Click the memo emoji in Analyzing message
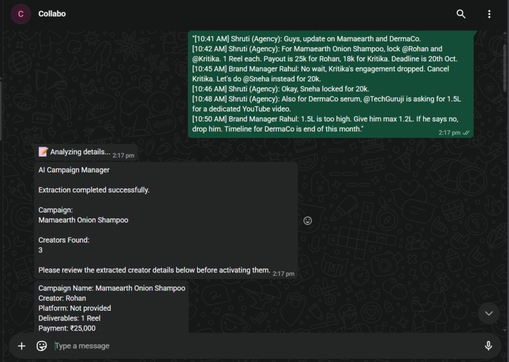The height and width of the screenshot is (362, 509). [x=43, y=152]
